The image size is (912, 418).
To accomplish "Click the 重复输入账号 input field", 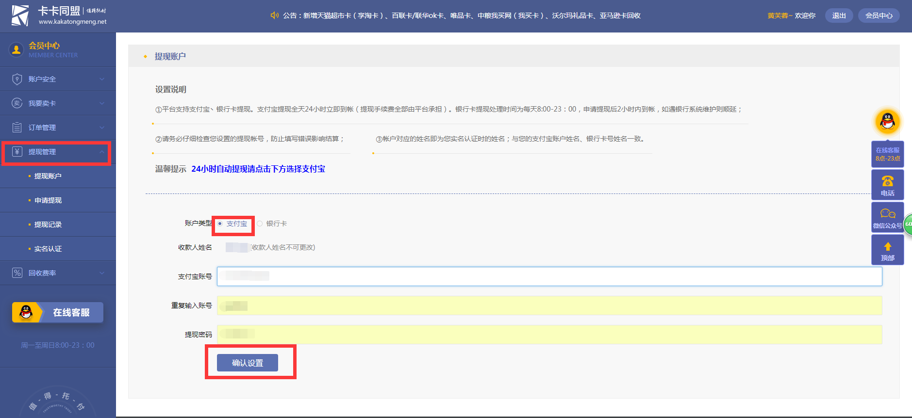I will 549,305.
